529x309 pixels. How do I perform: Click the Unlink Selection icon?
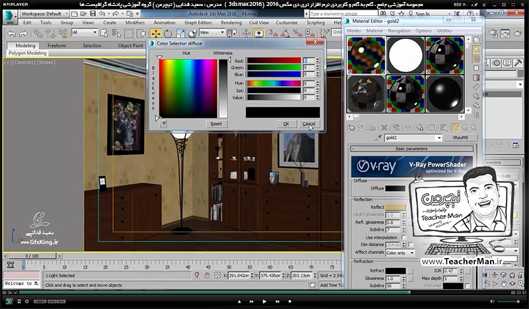[x=50, y=33]
